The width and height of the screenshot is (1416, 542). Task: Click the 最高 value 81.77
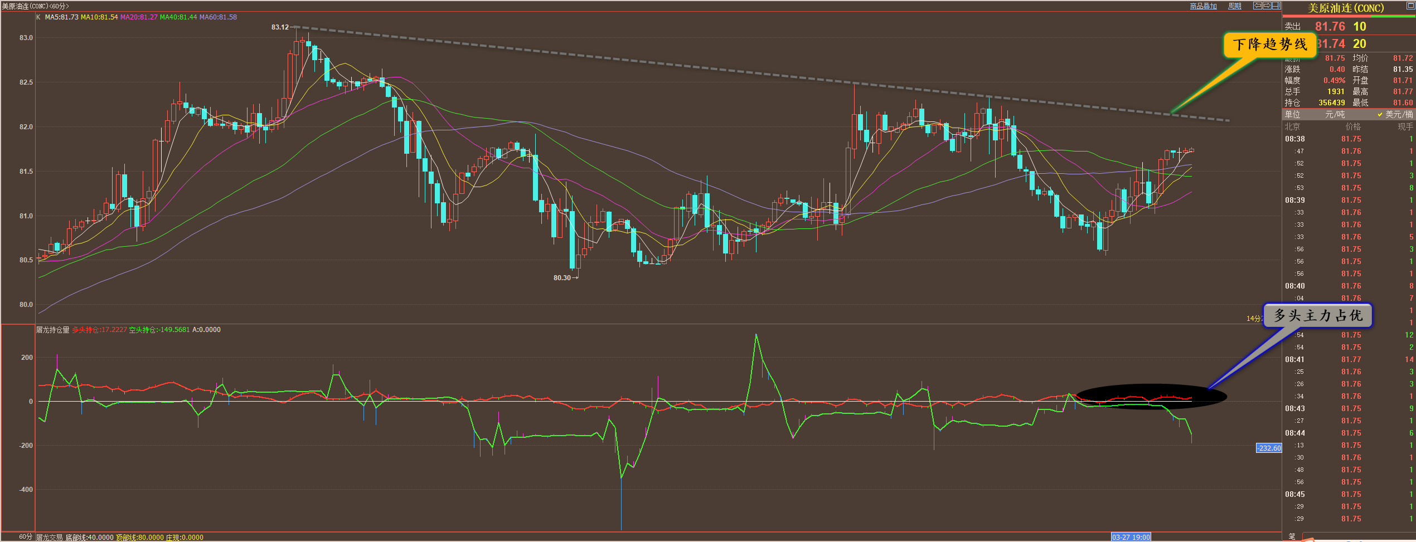[x=1403, y=91]
